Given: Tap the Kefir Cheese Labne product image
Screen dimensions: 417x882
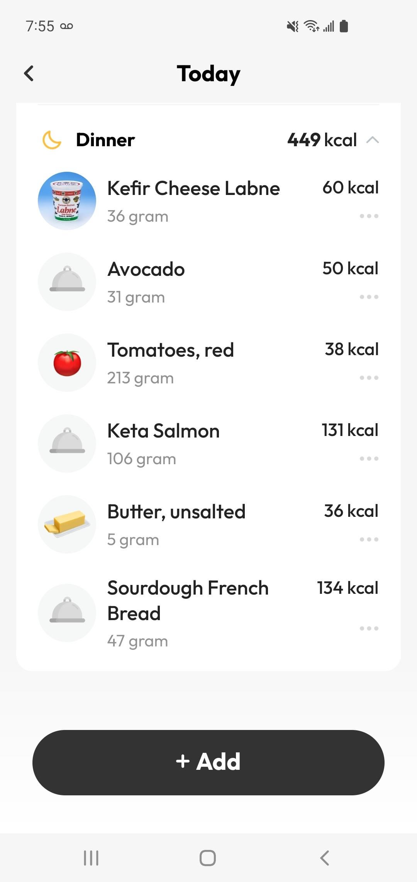Looking at the screenshot, I should tap(67, 201).
